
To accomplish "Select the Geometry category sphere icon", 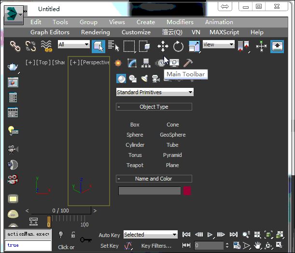I will (121, 79).
